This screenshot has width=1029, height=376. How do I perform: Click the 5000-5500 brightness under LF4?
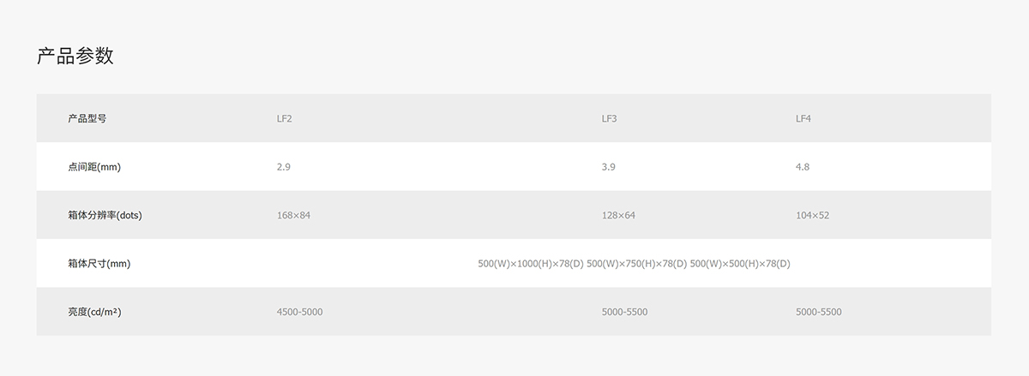click(818, 312)
